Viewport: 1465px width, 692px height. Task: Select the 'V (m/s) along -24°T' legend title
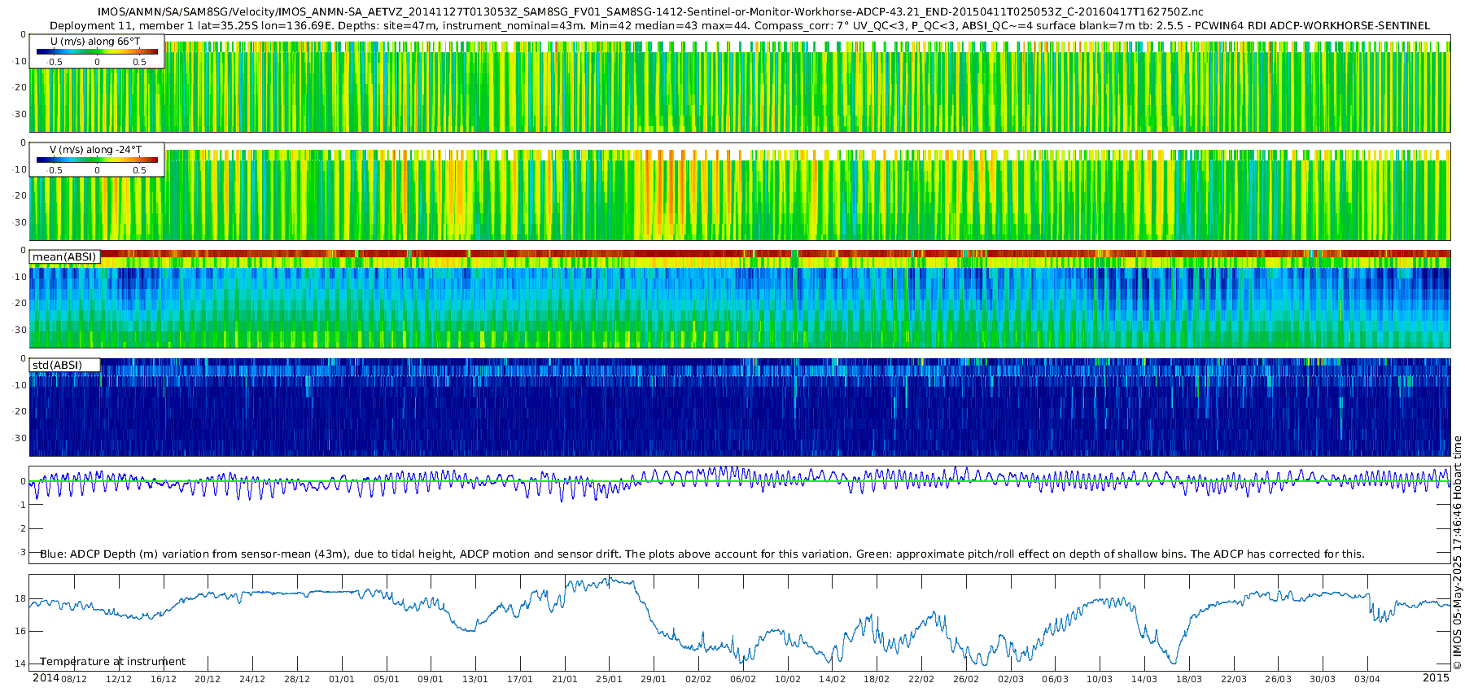click(95, 150)
